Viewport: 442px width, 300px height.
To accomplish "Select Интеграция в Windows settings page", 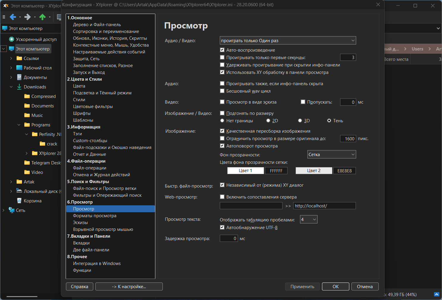I will pyautogui.click(x=97, y=264).
